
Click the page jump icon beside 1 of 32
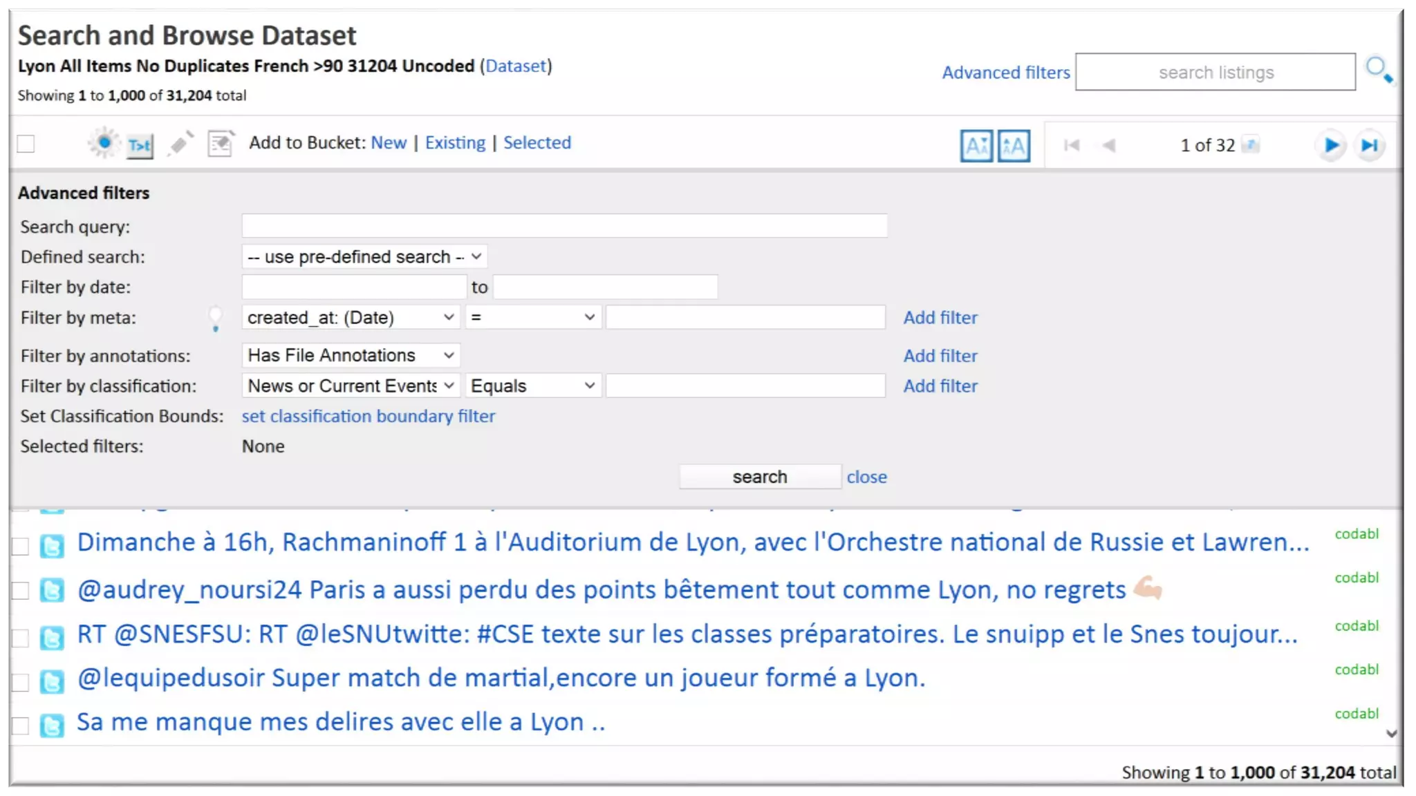pos(1251,144)
